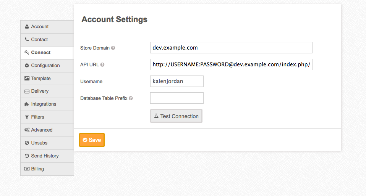Click the envelope icon beside Delivery
Screen dimensions: 366x196
pos(27,92)
